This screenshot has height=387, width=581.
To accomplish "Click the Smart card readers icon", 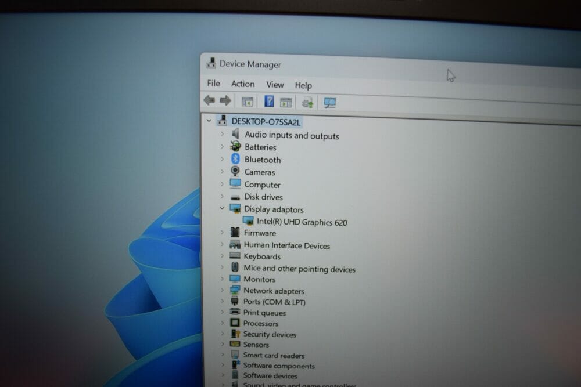I will tap(235, 354).
